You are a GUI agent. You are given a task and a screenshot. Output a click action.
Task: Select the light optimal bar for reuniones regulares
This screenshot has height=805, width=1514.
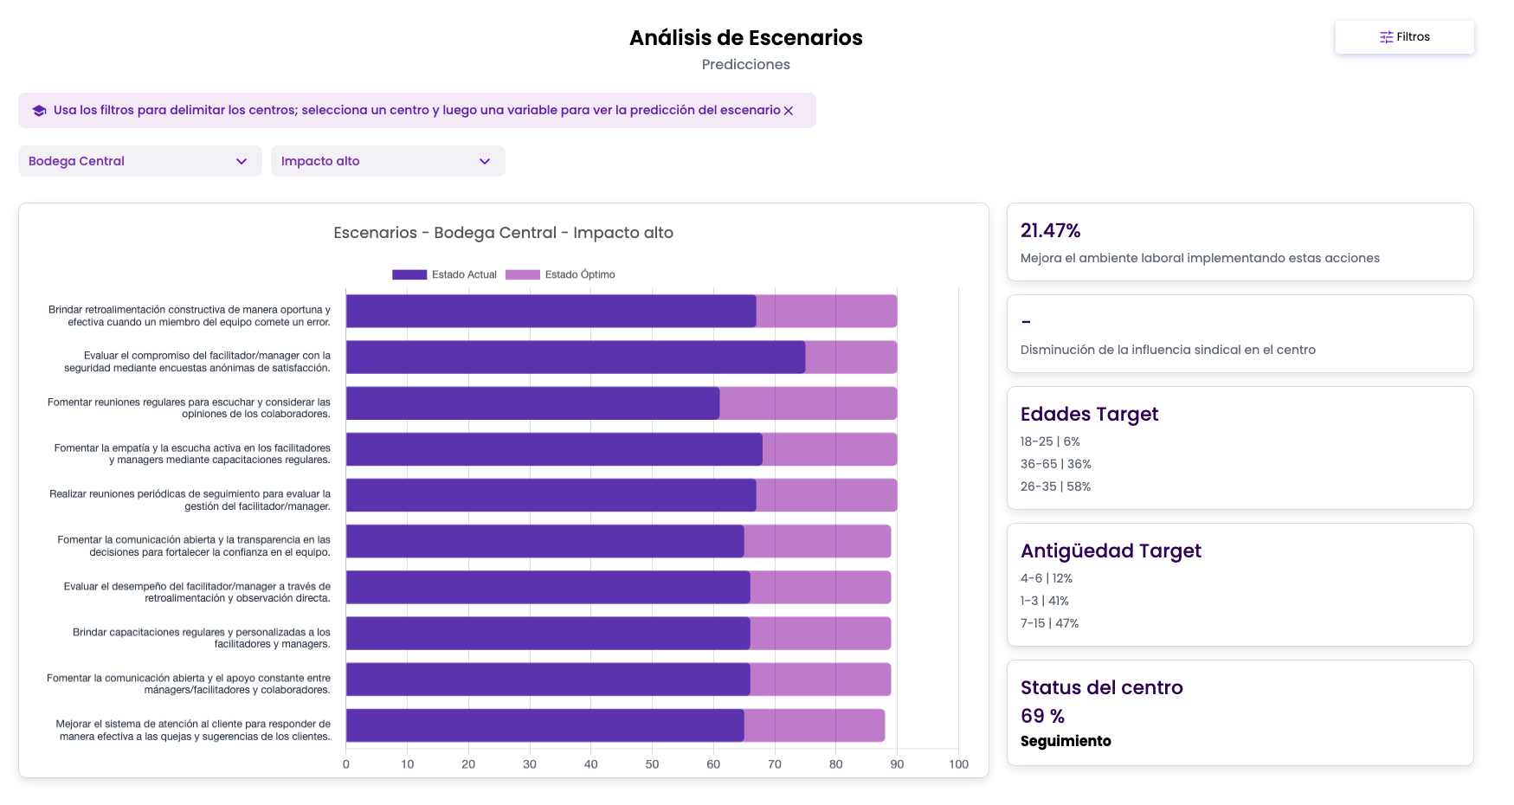[808, 403]
